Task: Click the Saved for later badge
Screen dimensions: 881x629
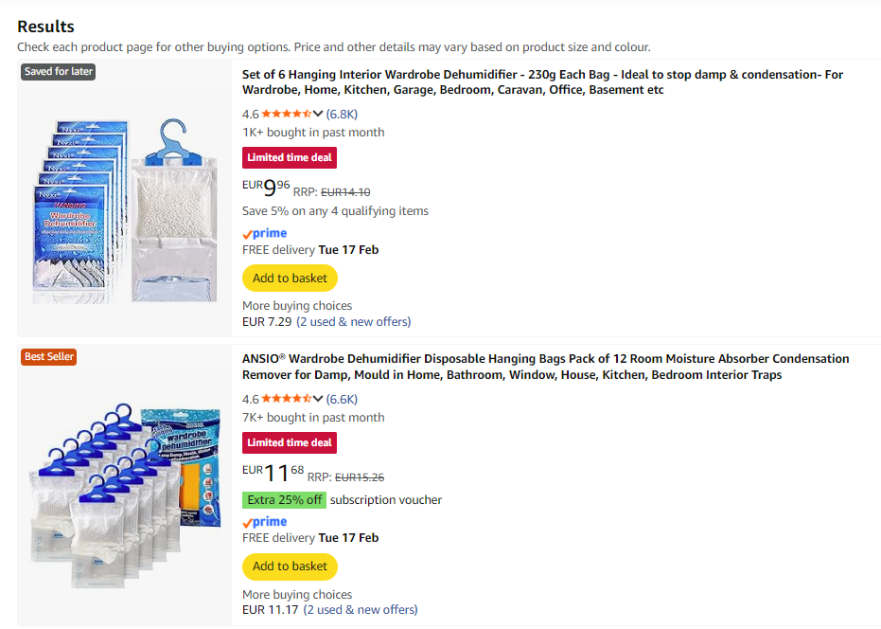Action: [x=59, y=72]
